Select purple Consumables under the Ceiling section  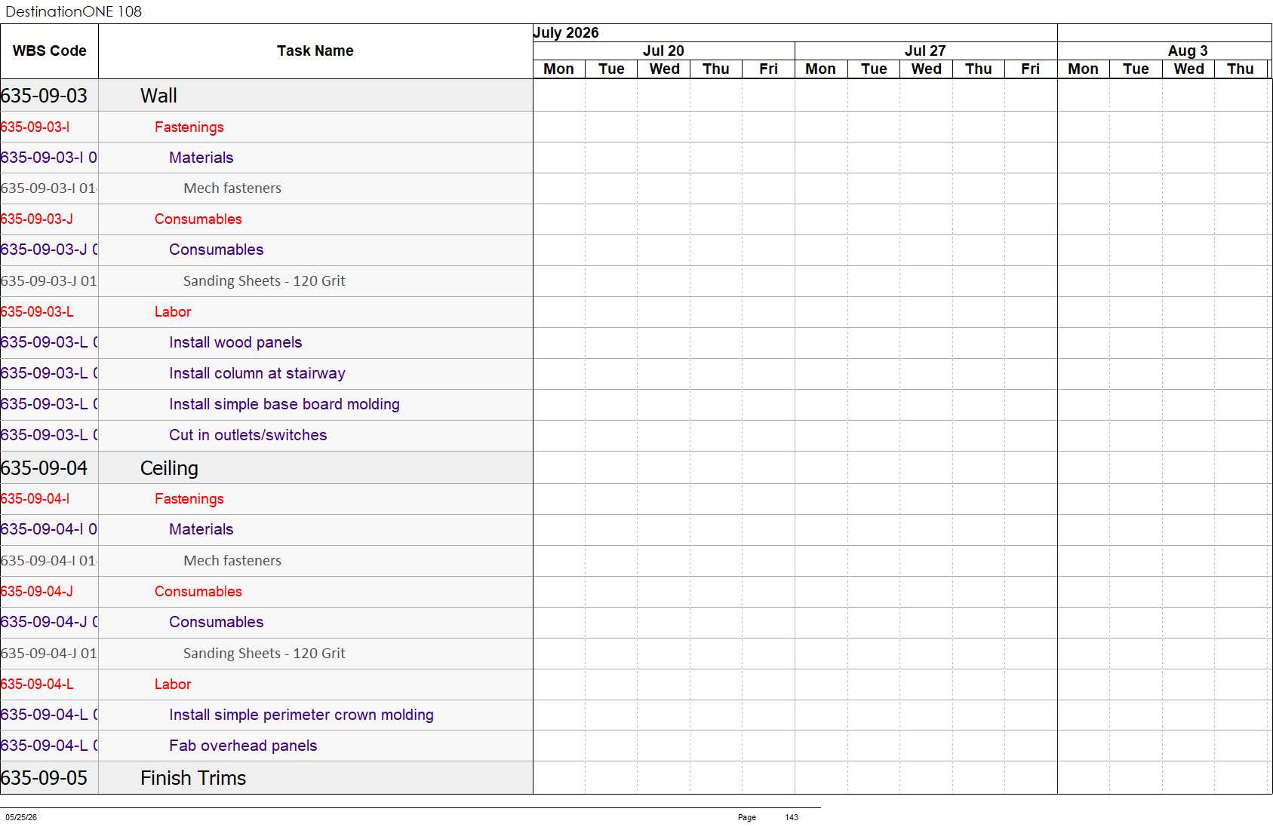tap(216, 622)
